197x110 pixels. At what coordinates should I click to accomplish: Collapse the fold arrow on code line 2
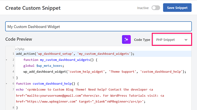tap(6, 60)
